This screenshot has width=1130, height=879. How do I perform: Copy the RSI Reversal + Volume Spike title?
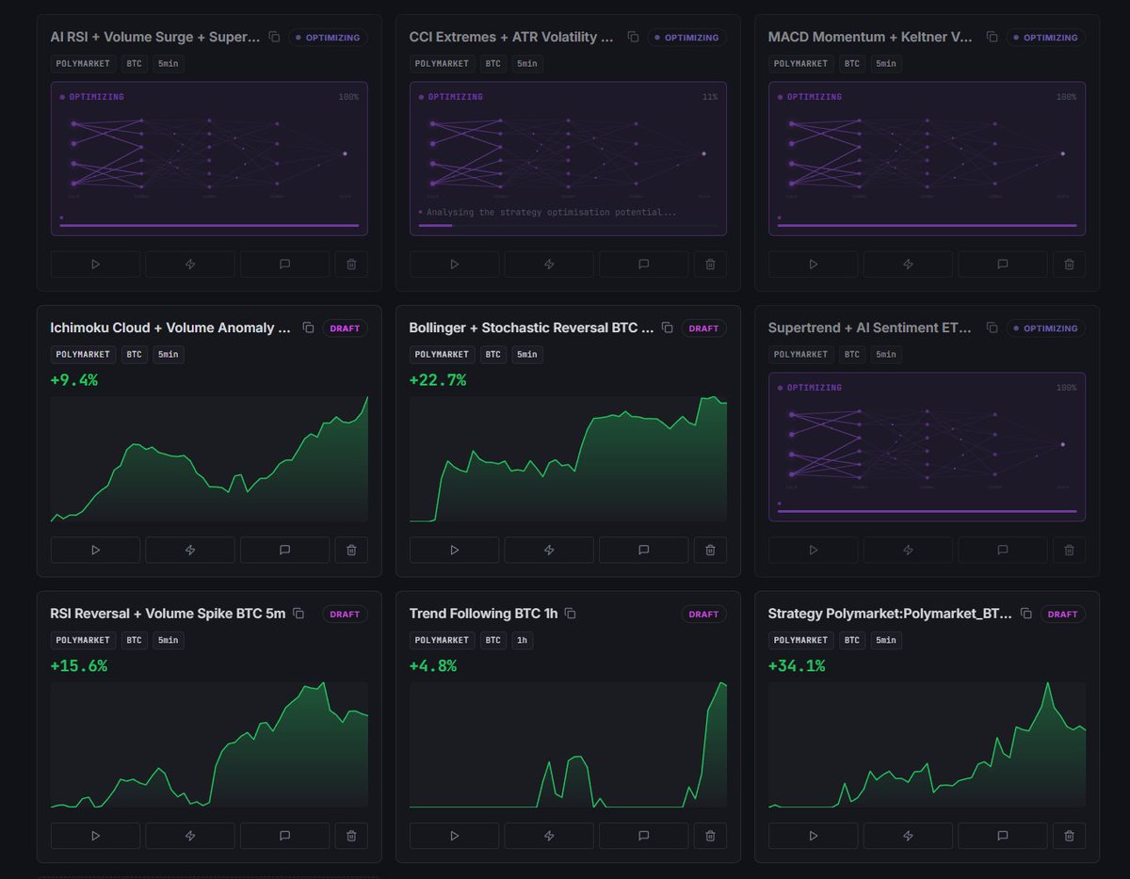(x=299, y=613)
